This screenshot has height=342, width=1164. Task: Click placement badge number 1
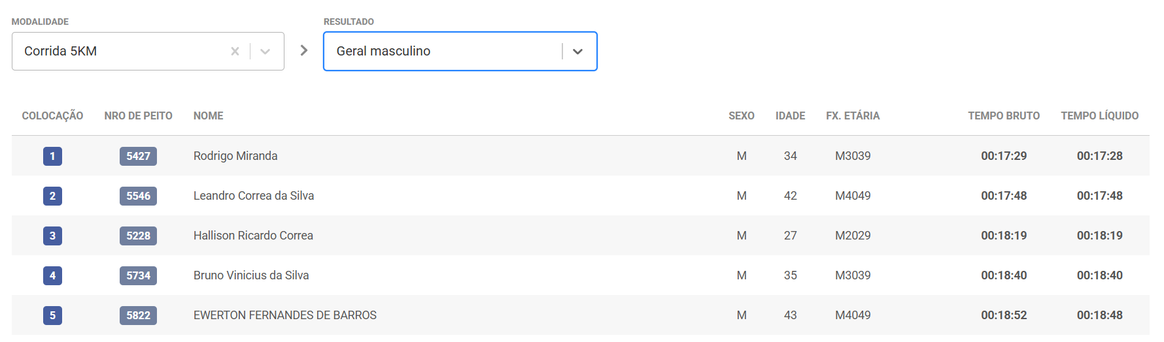52,156
